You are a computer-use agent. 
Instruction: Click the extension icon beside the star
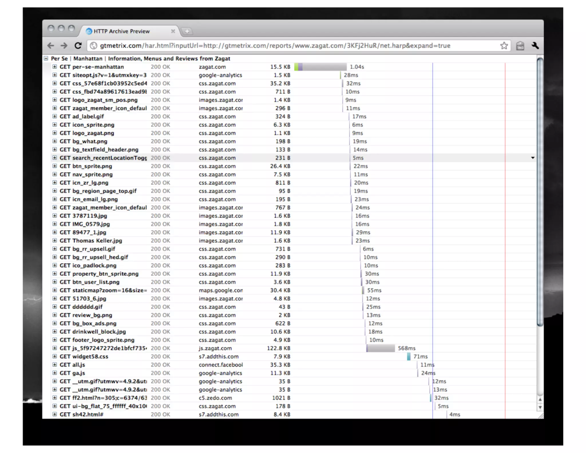pyautogui.click(x=520, y=46)
